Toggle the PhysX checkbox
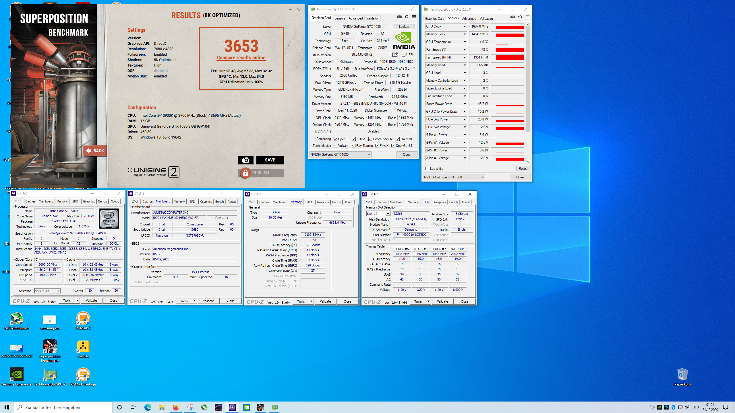This screenshot has height=413, width=735. pos(377,146)
